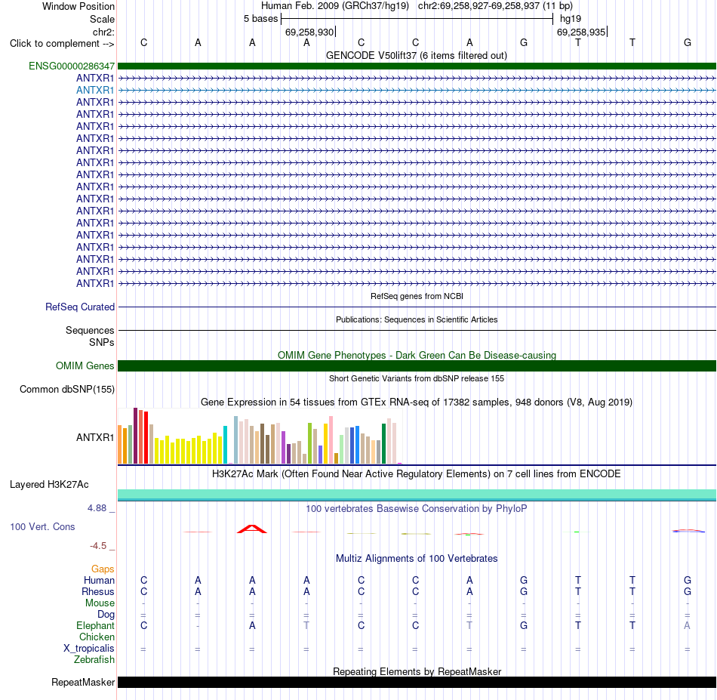Click the orange Gaps label
717x700 pixels.
pyautogui.click(x=103, y=569)
